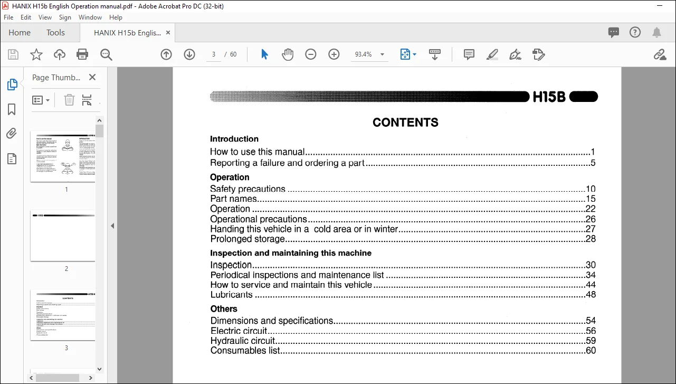The width and height of the screenshot is (676, 384).
Task: Click 'Hydraulic circuit' entry
Action: pos(243,341)
